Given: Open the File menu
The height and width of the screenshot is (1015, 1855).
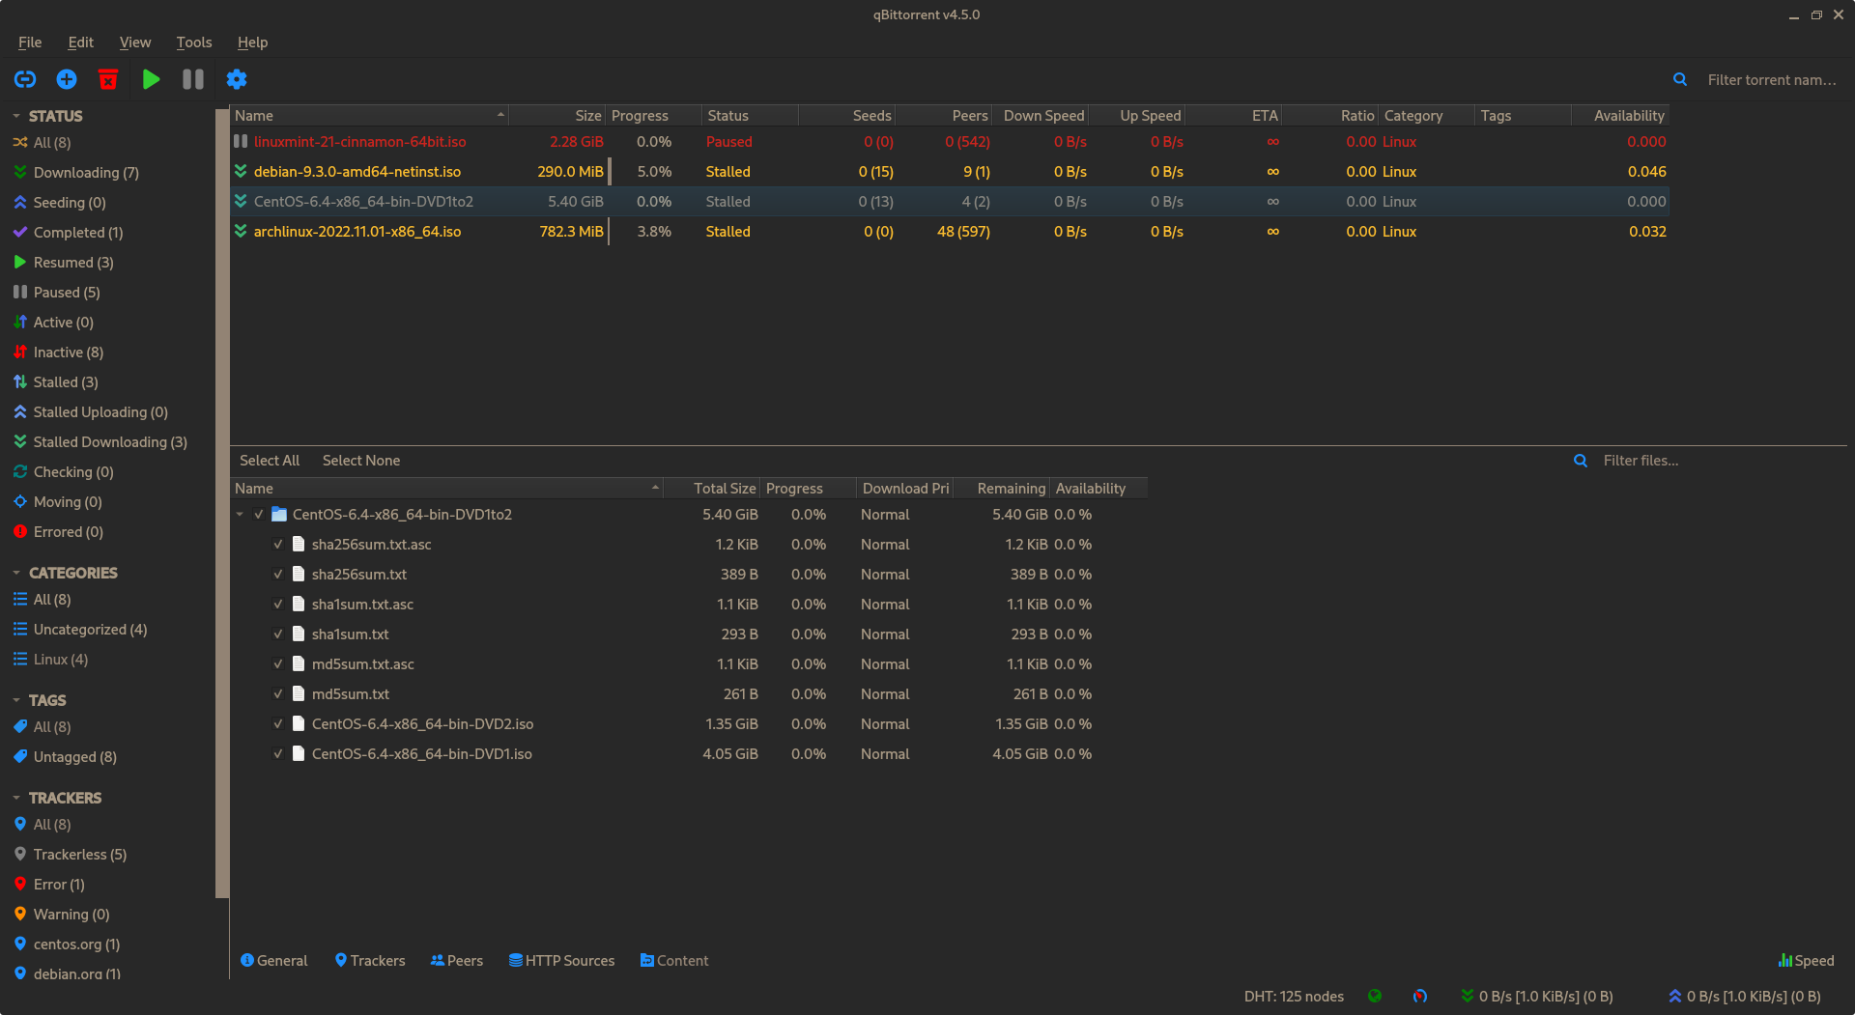Looking at the screenshot, I should point(30,42).
